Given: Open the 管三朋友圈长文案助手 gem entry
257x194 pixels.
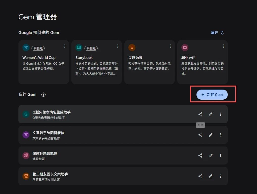Looking at the screenshot, I should click(x=101, y=176).
